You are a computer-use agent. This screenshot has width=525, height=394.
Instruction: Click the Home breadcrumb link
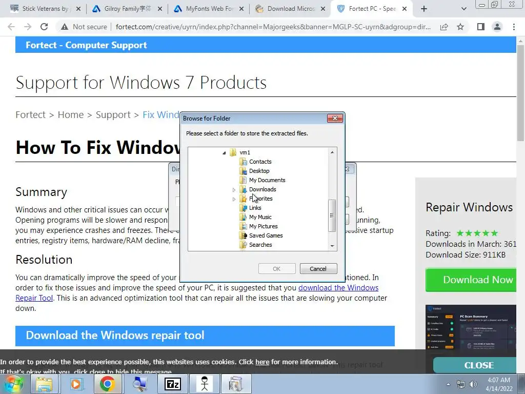tap(71, 114)
